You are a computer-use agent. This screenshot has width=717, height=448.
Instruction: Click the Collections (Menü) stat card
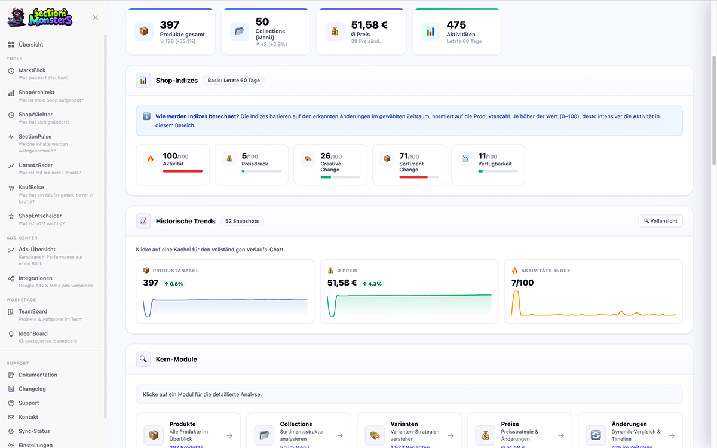pyautogui.click(x=266, y=32)
